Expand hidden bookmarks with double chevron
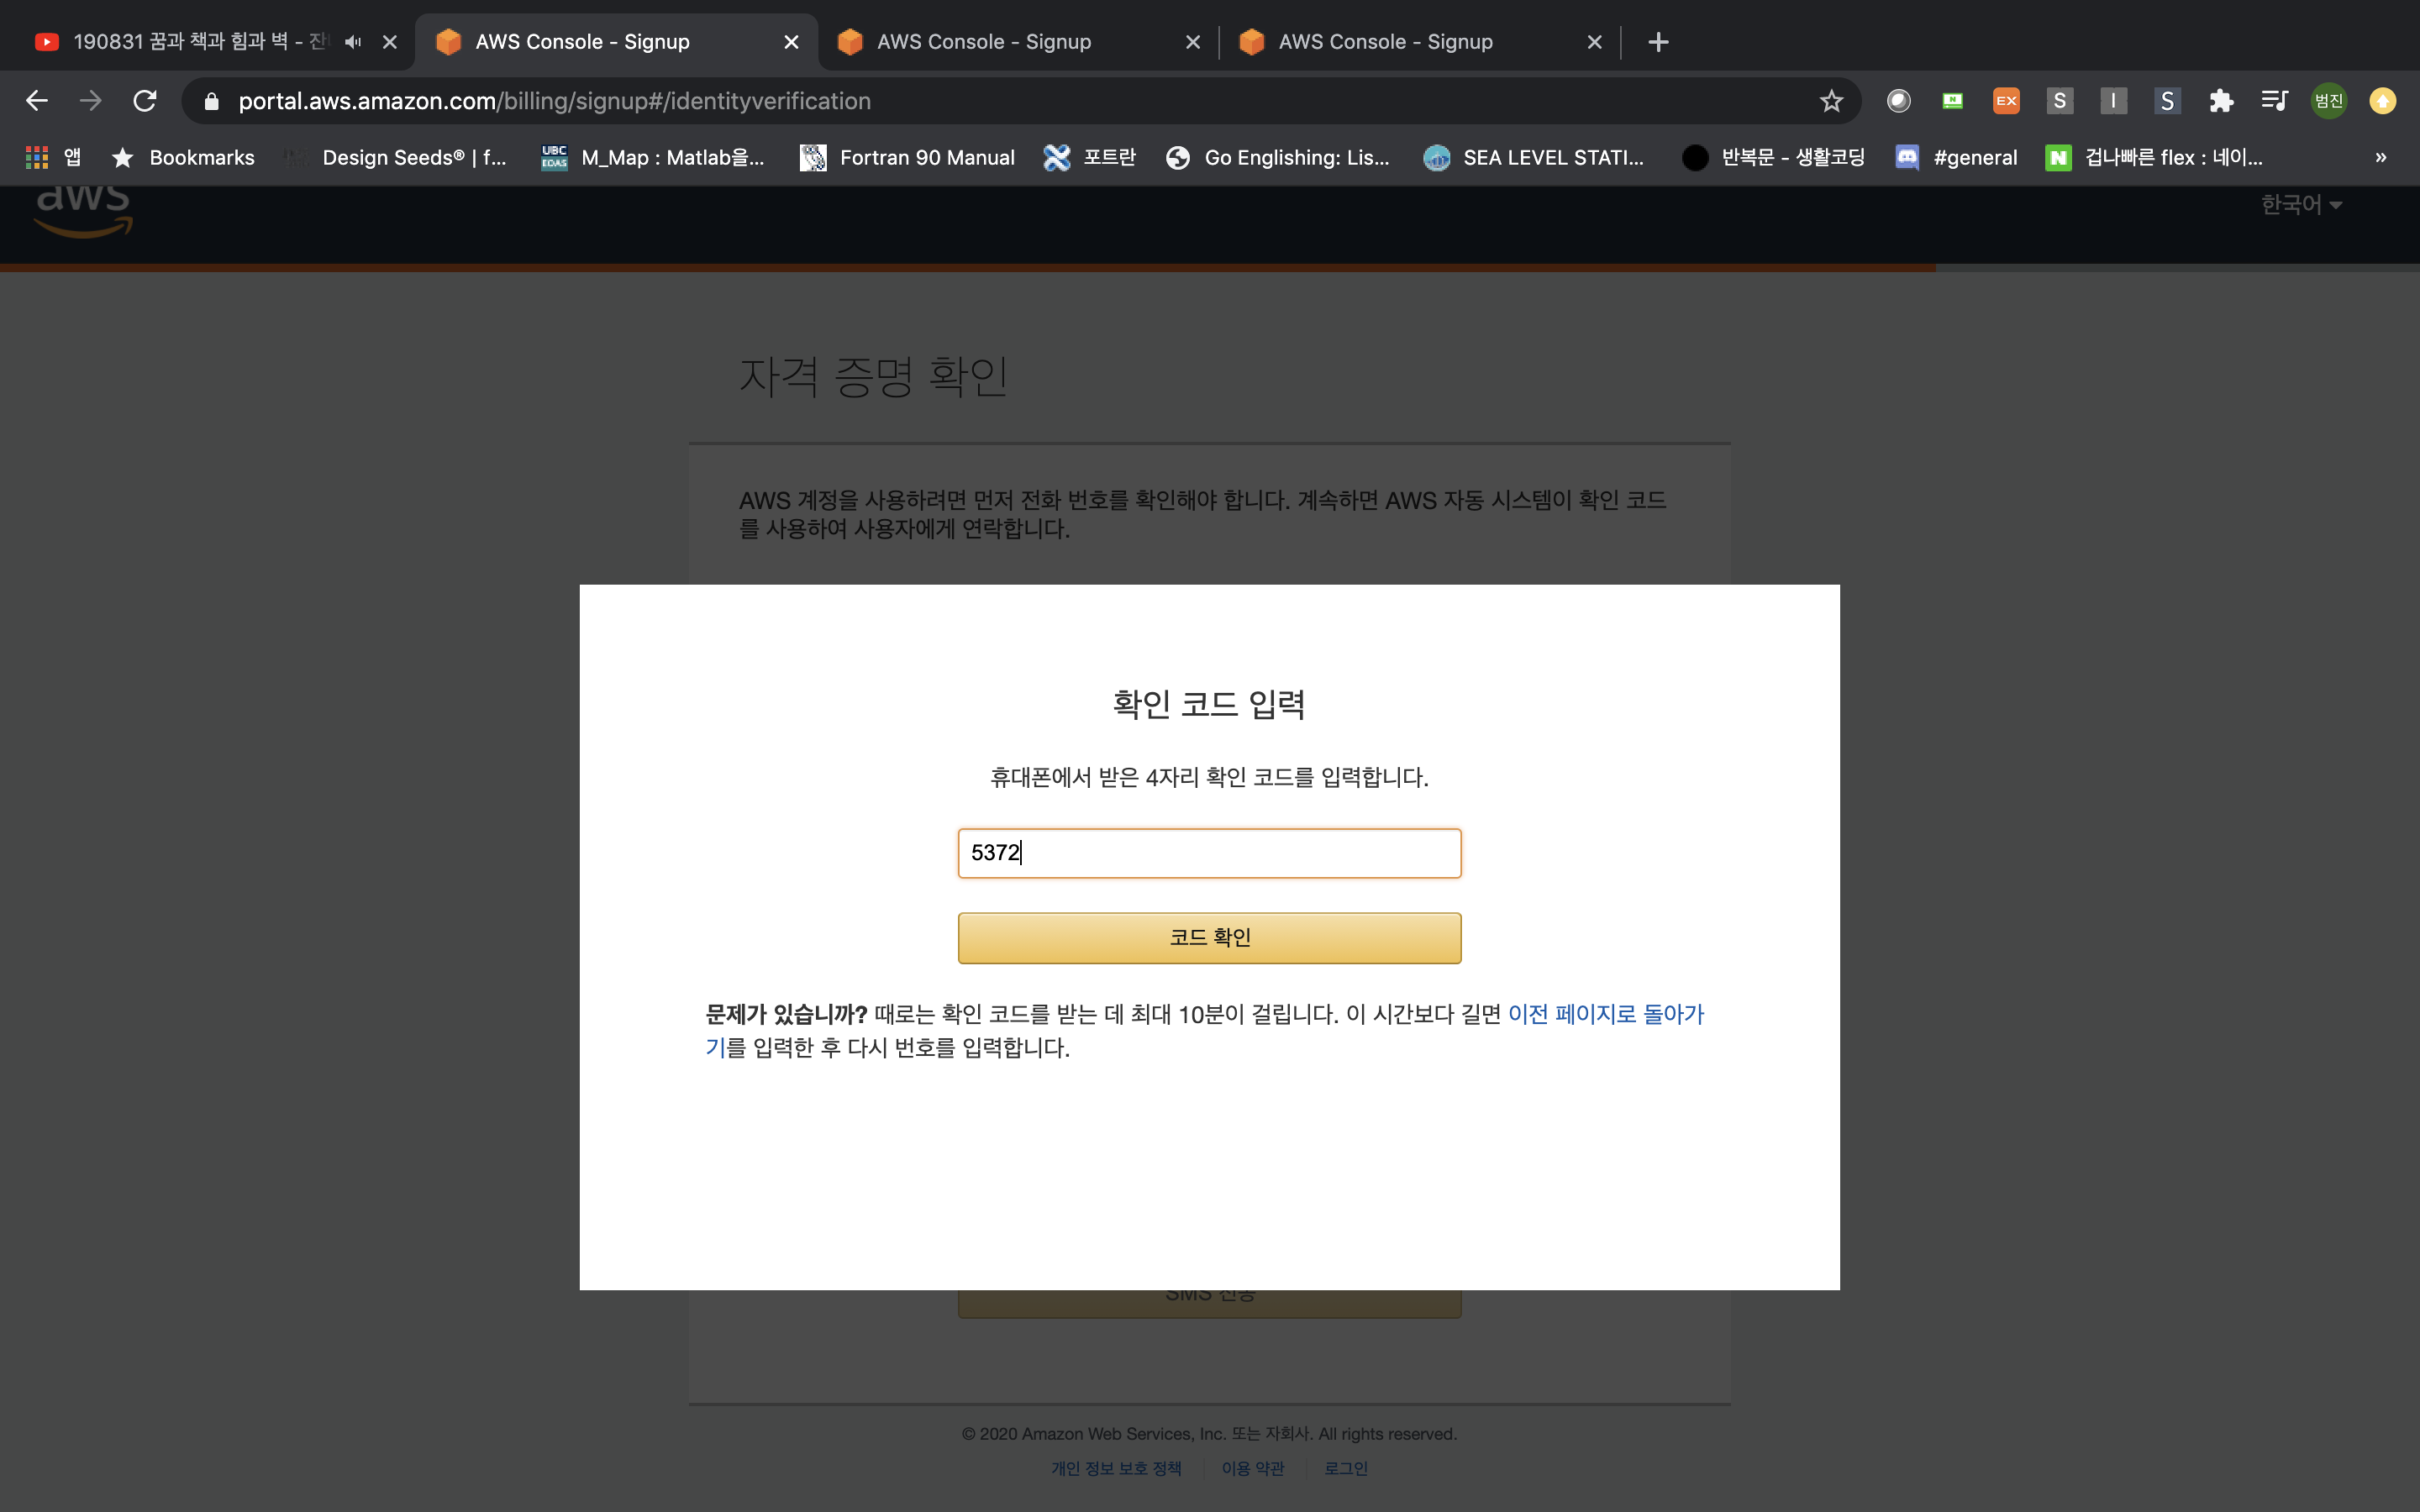The width and height of the screenshot is (2420, 1512). tap(2381, 157)
